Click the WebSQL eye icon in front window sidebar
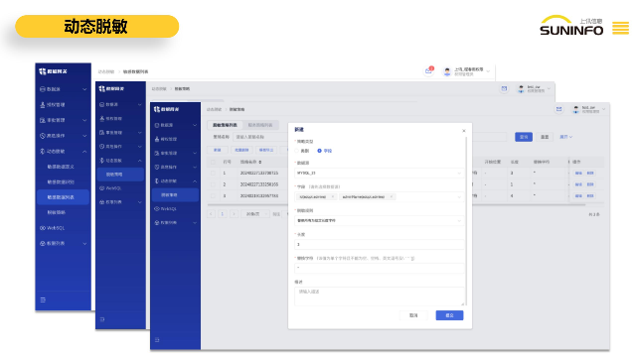The height and width of the screenshot is (357, 636). coord(157,209)
